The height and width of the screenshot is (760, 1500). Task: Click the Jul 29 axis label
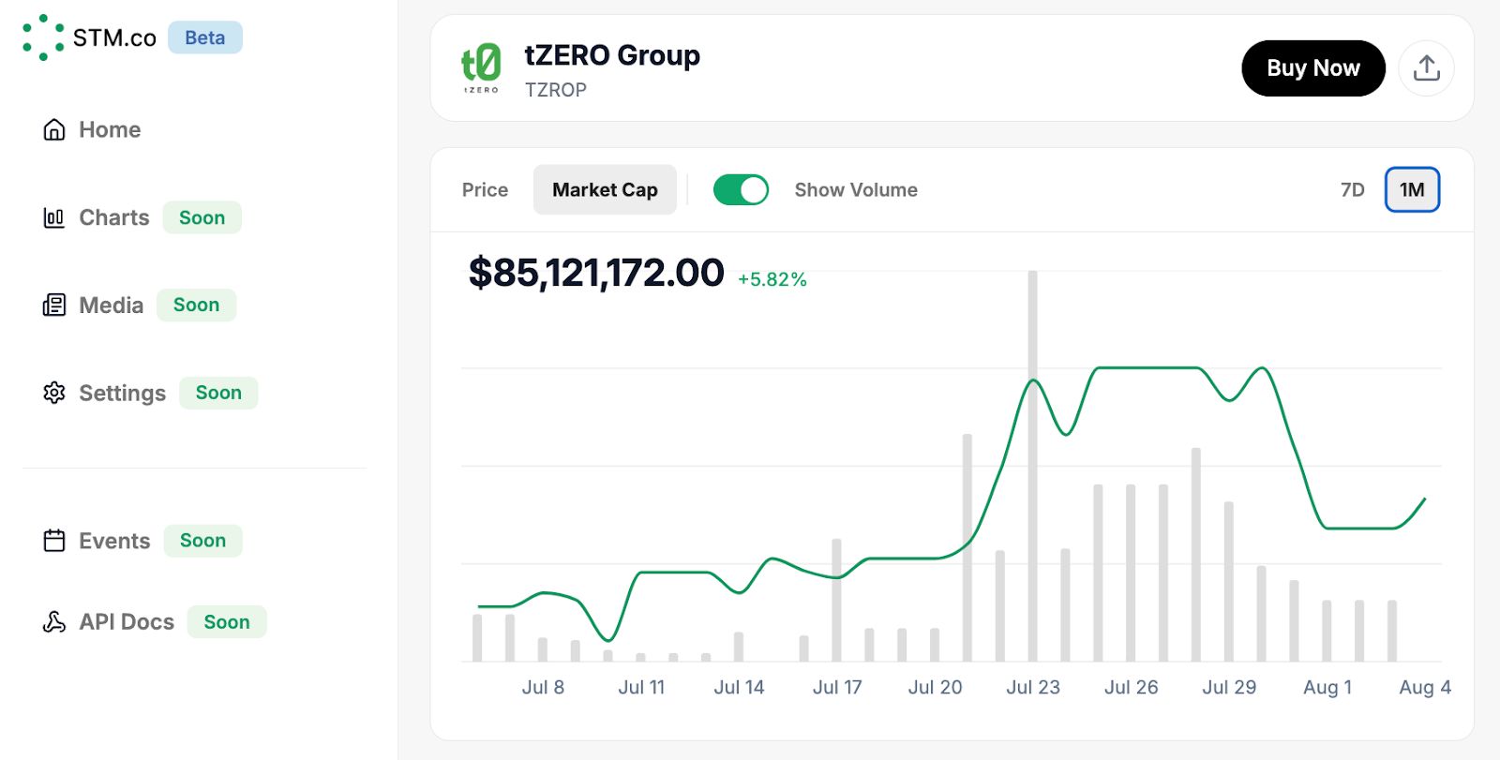coord(1229,687)
